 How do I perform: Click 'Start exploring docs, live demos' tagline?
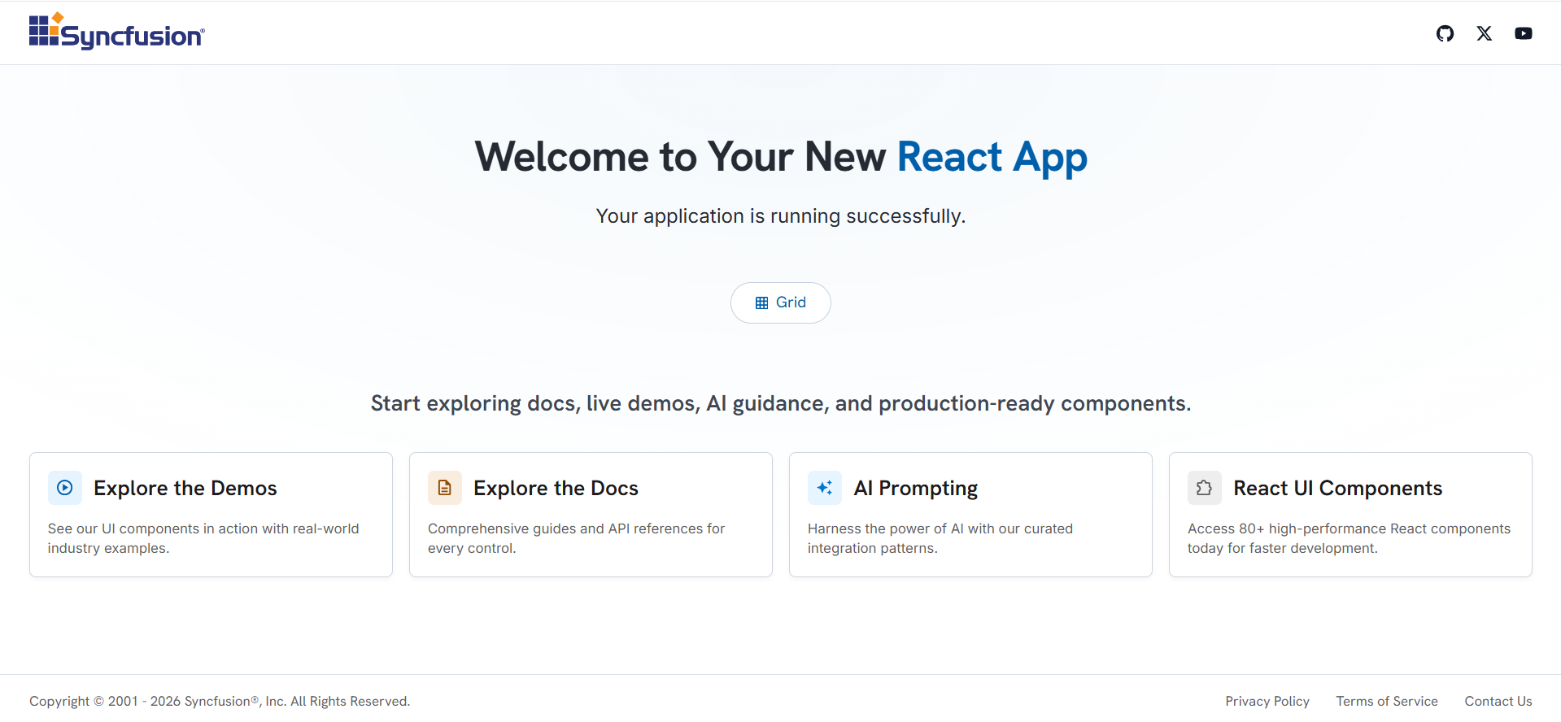pos(781,403)
